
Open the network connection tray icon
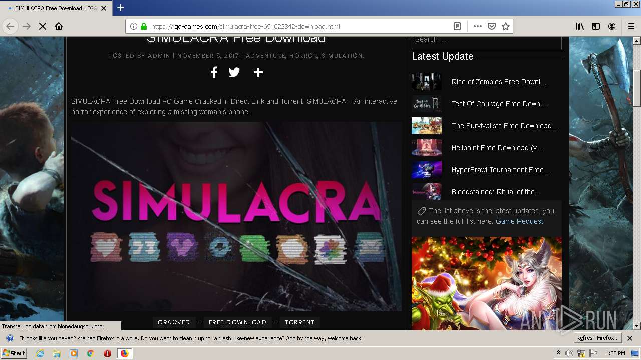[x=581, y=353]
